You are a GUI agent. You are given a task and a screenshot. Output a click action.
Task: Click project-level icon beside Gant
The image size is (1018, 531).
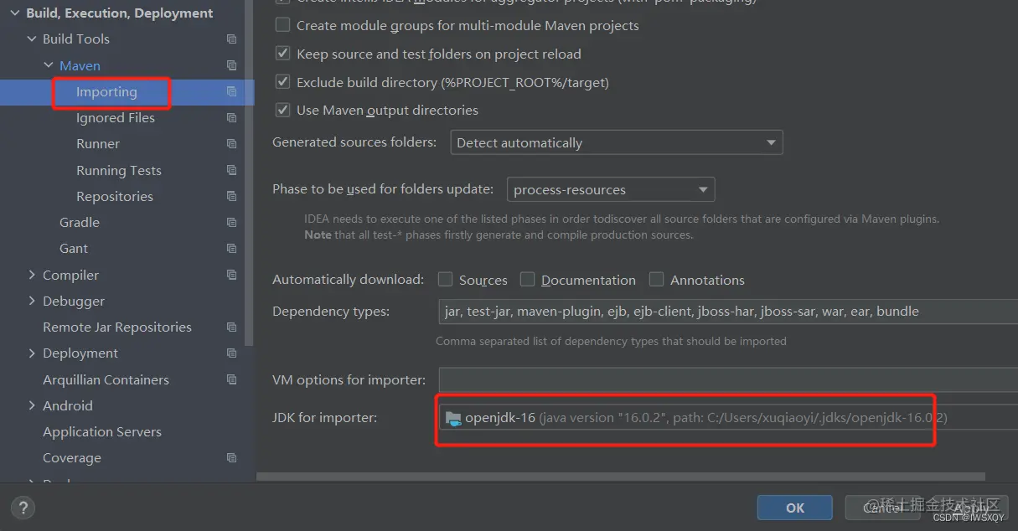click(x=232, y=249)
